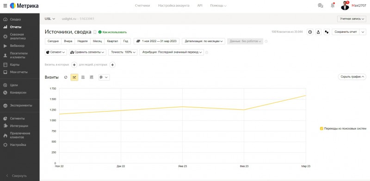This screenshot has height=181, width=370.
Task: Add a people condition with plus button
Action: pyautogui.click(x=112, y=65)
